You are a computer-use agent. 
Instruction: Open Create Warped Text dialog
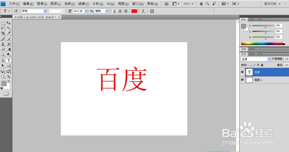coord(143,11)
